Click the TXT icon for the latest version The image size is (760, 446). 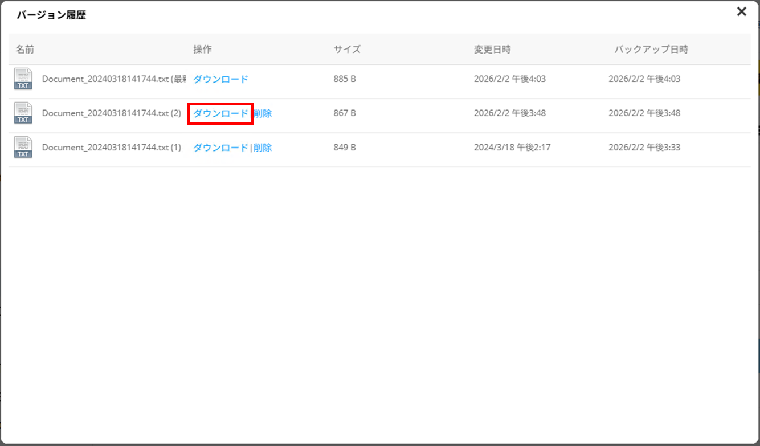(23, 79)
